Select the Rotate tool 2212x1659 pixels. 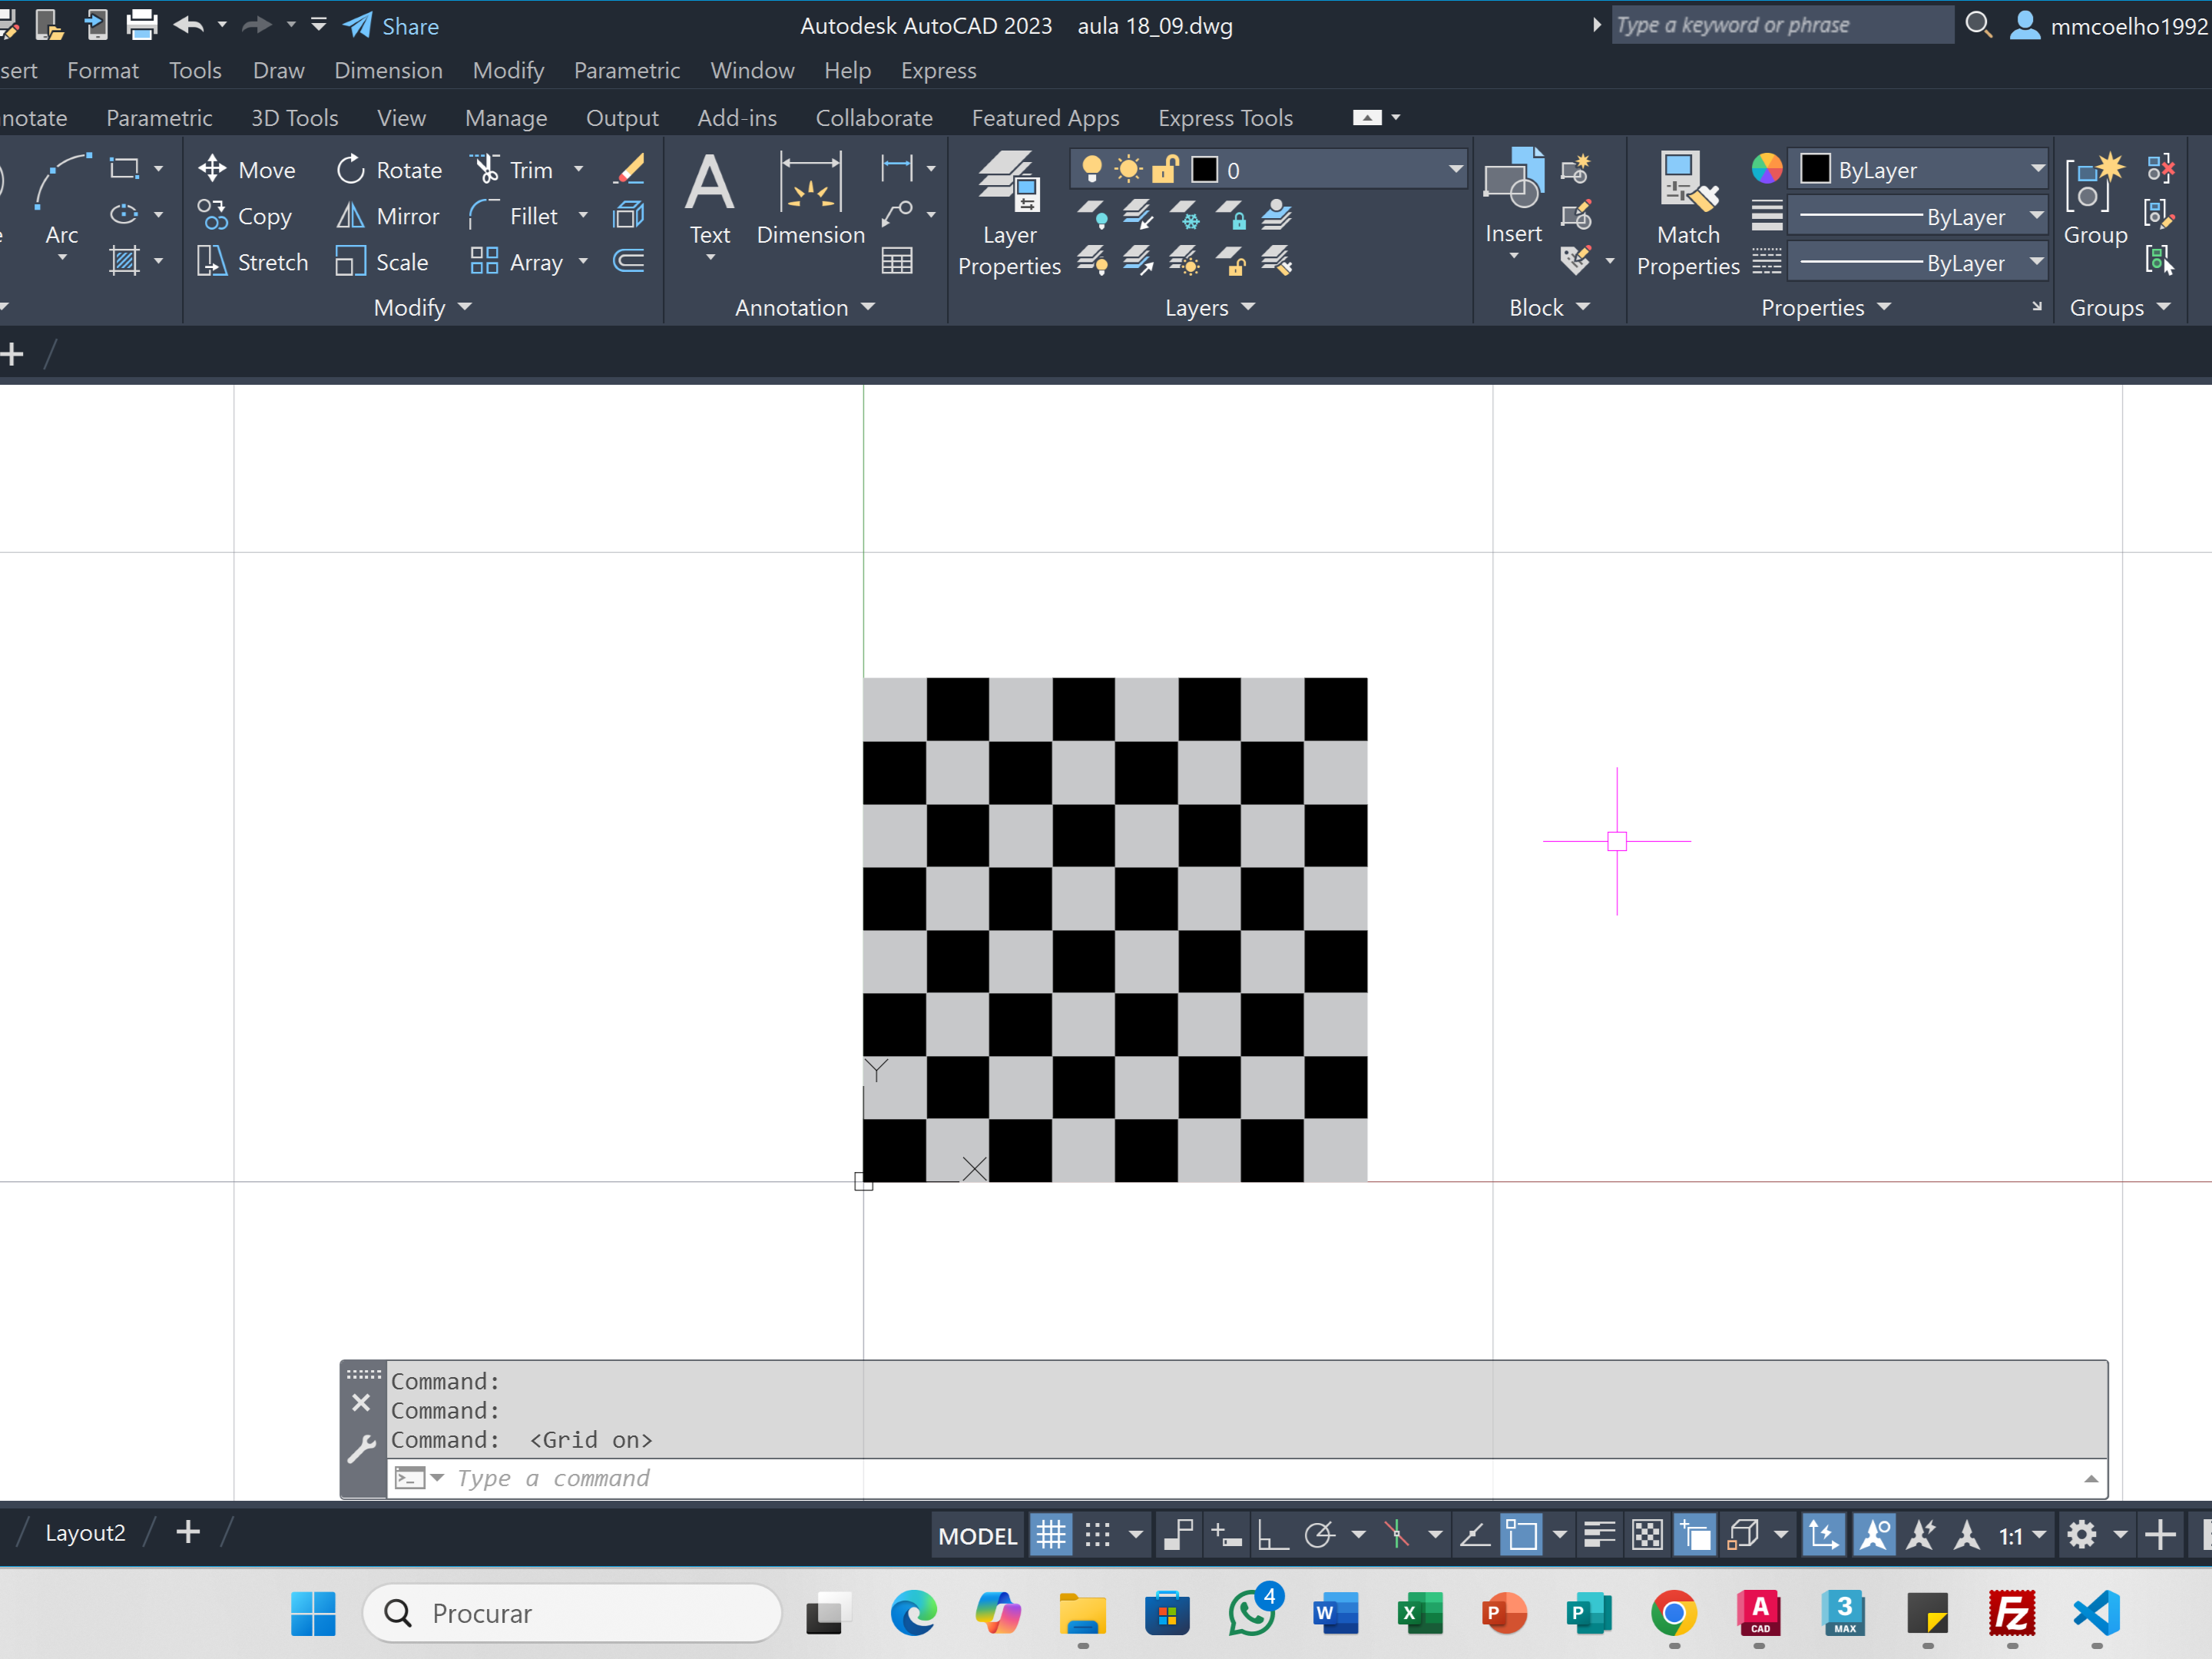point(389,170)
